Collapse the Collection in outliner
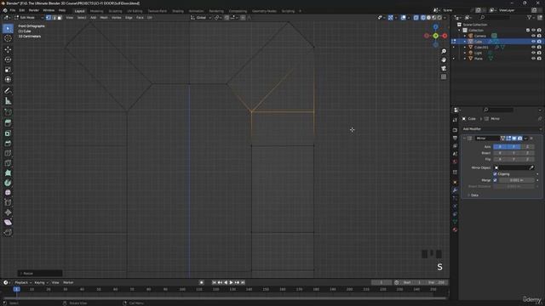The width and height of the screenshot is (545, 306). pos(460,31)
